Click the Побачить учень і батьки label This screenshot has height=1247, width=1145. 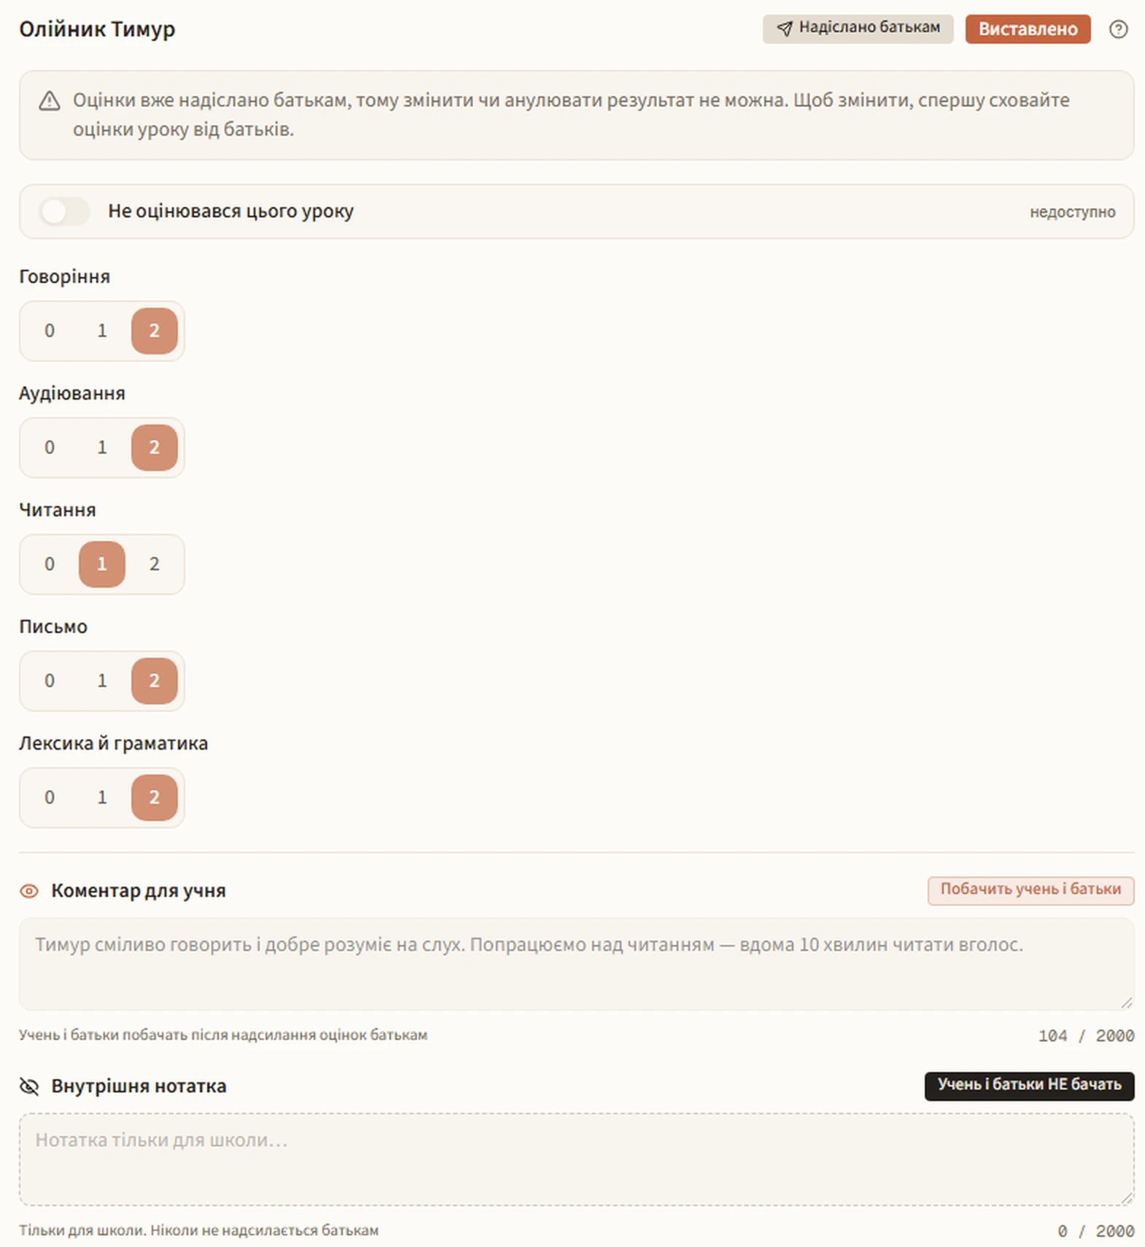1030,890
